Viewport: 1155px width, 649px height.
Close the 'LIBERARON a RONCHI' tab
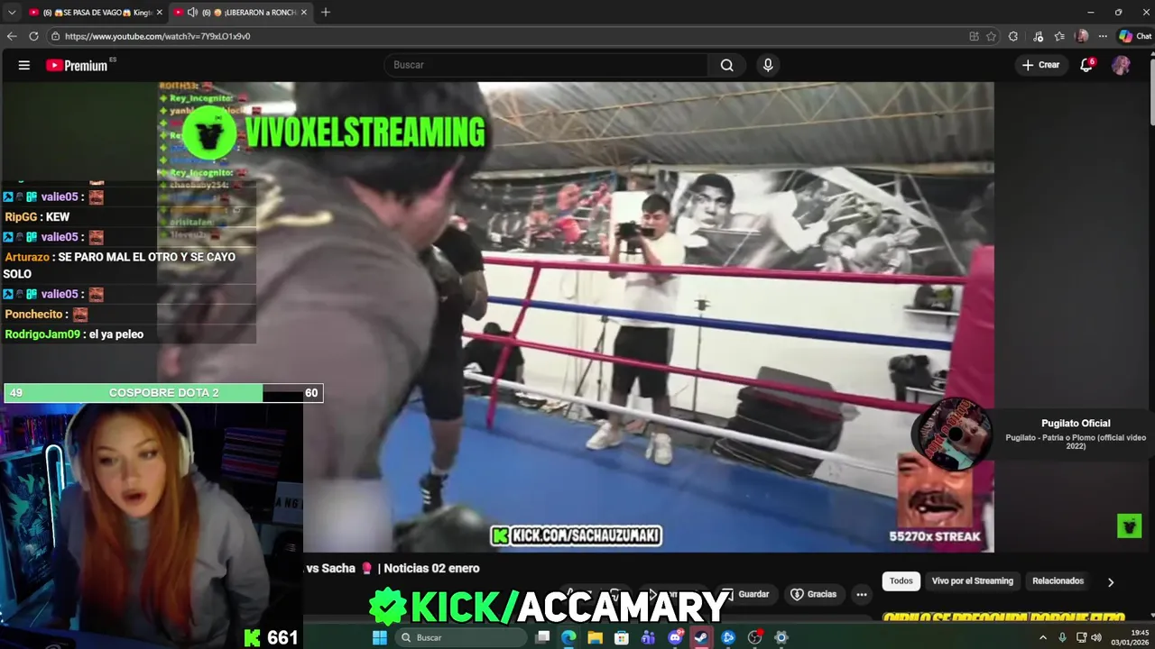304,13
